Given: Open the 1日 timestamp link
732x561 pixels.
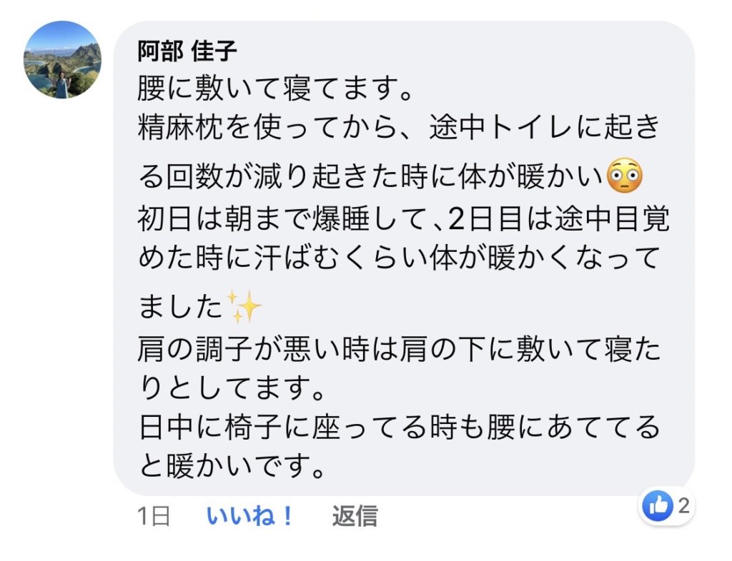Looking at the screenshot, I should (x=154, y=516).
